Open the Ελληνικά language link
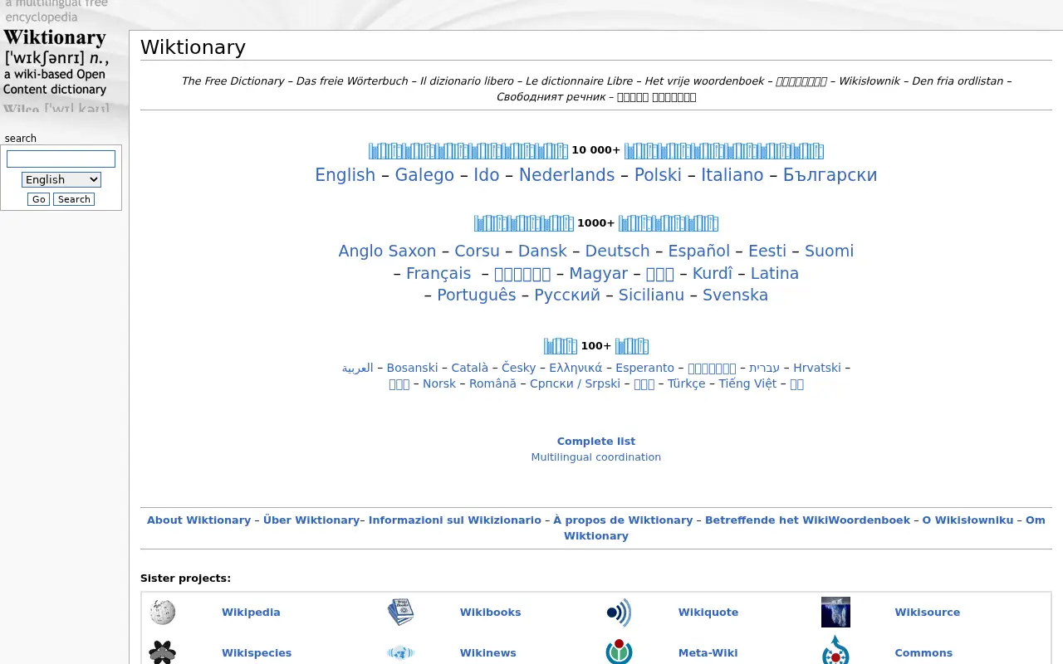The height and width of the screenshot is (664, 1063). pos(576,368)
